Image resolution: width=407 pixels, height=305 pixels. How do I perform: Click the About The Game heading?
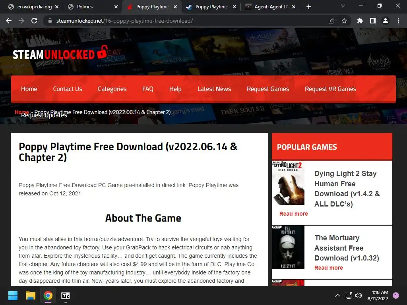tap(143, 218)
